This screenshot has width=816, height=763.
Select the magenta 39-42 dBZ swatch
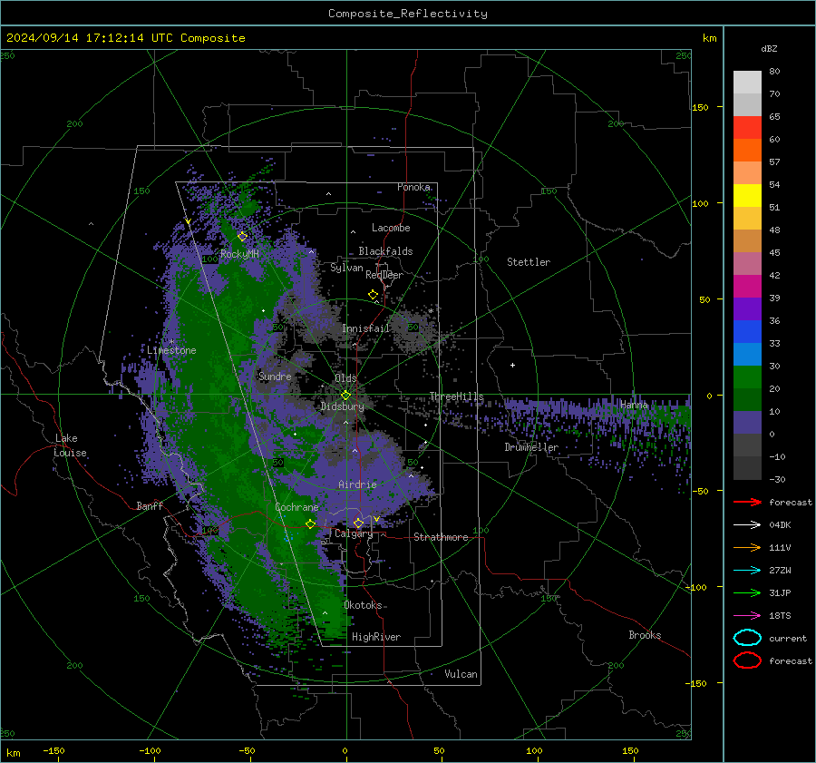pos(747,287)
